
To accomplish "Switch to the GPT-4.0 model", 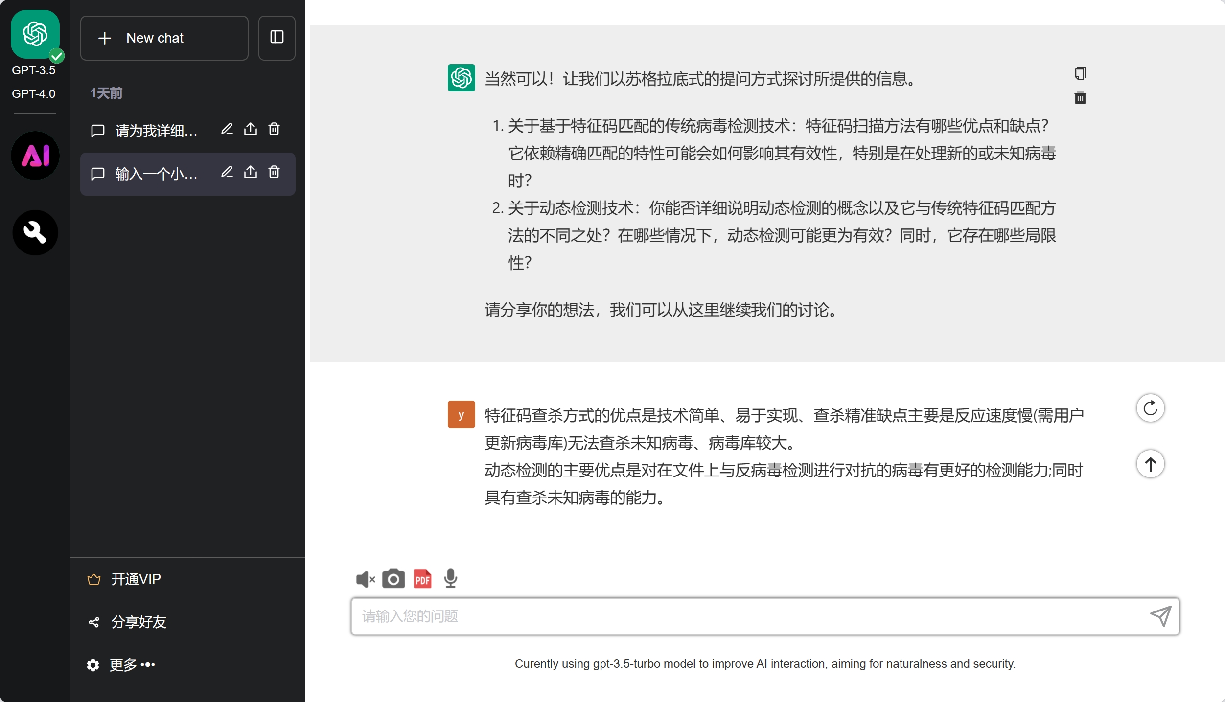I will coord(33,93).
